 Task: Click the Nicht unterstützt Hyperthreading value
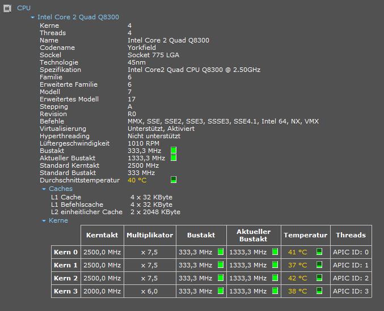click(154, 136)
